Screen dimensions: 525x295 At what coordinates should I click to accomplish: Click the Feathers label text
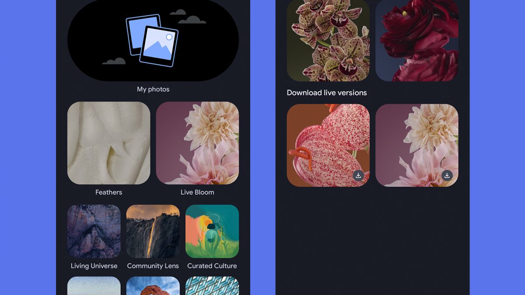[x=109, y=192]
